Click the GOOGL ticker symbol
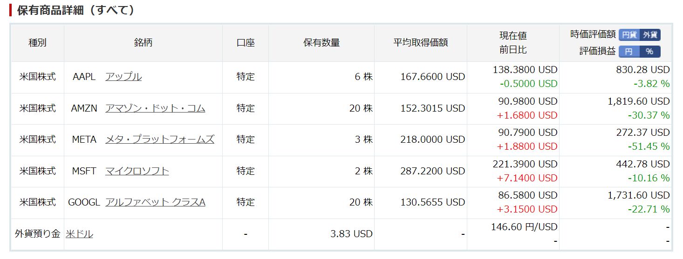 click(x=84, y=202)
